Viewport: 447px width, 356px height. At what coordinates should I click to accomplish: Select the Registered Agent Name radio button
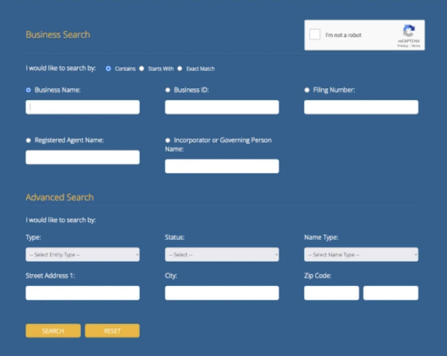[28, 140]
